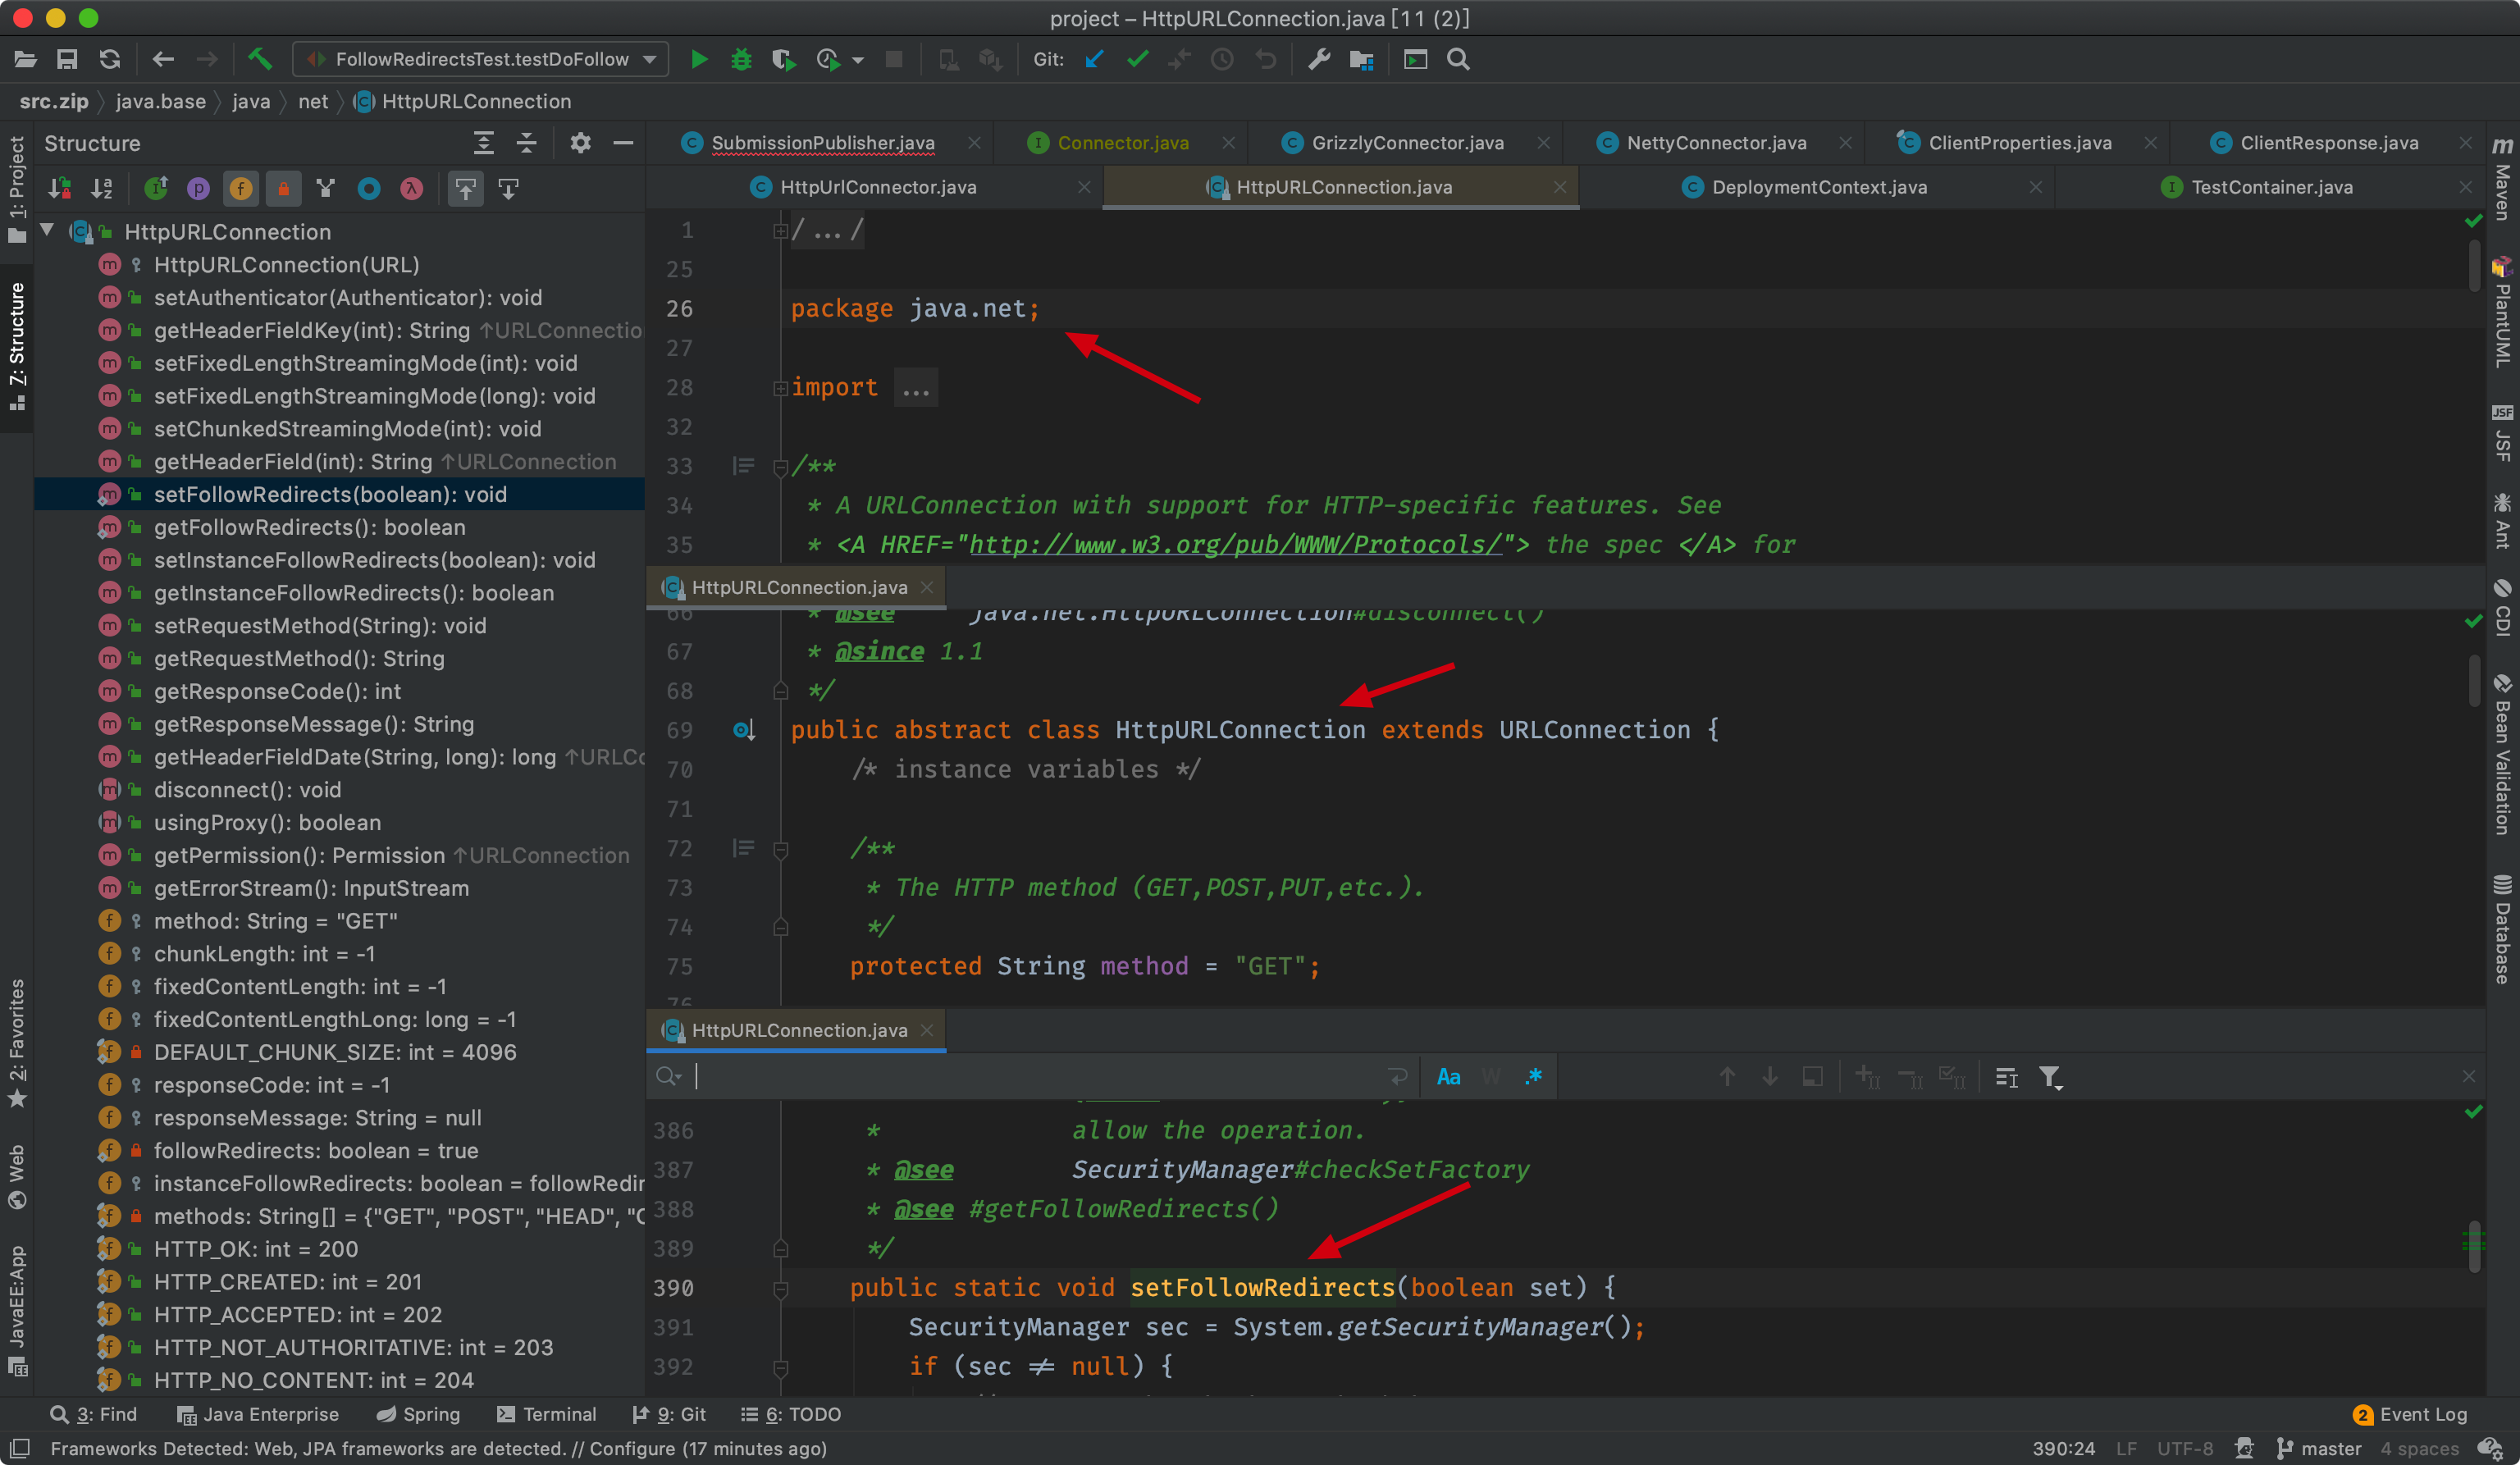Expand all nodes in Structure panel
The image size is (2520, 1465).
(484, 143)
